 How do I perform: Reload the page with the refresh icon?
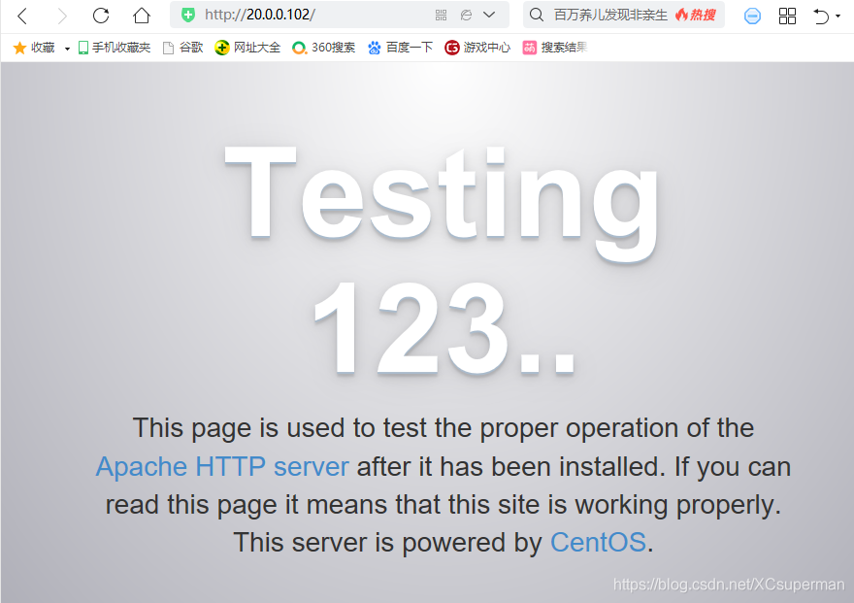101,16
